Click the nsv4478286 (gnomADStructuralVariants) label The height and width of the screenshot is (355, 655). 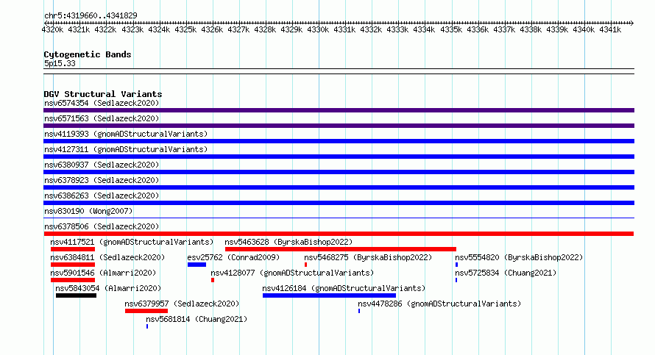[439, 304]
